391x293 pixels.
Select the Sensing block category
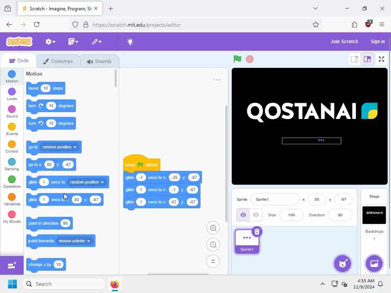(x=12, y=164)
